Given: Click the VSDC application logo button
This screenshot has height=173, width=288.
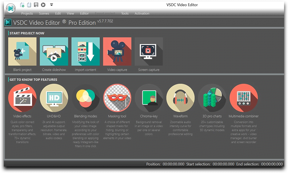Looking at the screenshot, I should click(x=11, y=8).
